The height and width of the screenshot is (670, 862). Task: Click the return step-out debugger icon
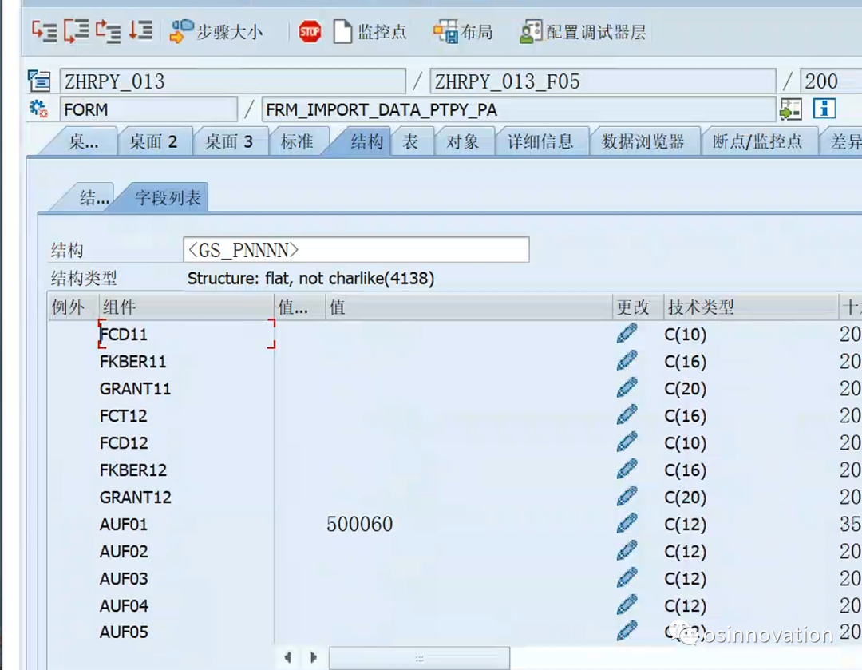coord(108,31)
